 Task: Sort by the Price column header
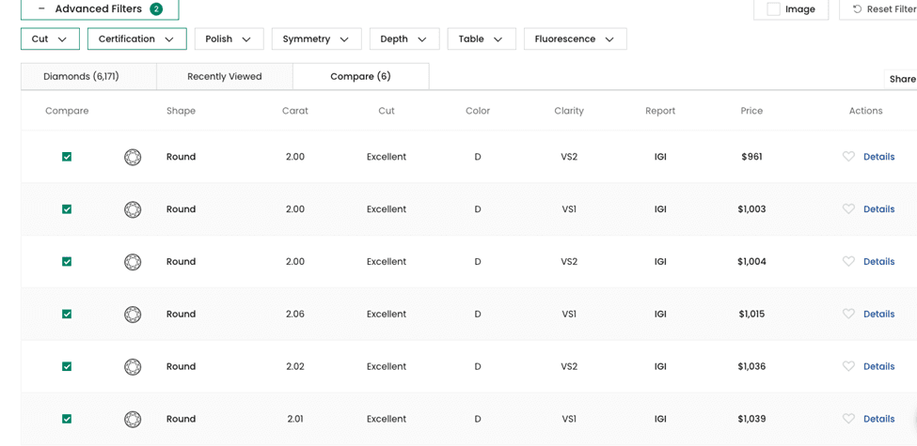tap(751, 111)
